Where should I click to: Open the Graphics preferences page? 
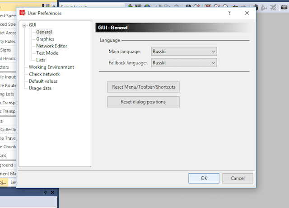(45, 39)
